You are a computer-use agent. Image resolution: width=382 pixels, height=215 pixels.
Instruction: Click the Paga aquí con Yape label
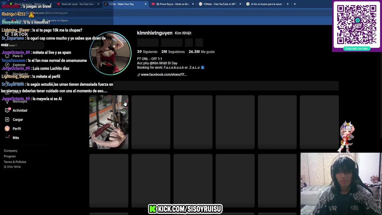(x=357, y=48)
